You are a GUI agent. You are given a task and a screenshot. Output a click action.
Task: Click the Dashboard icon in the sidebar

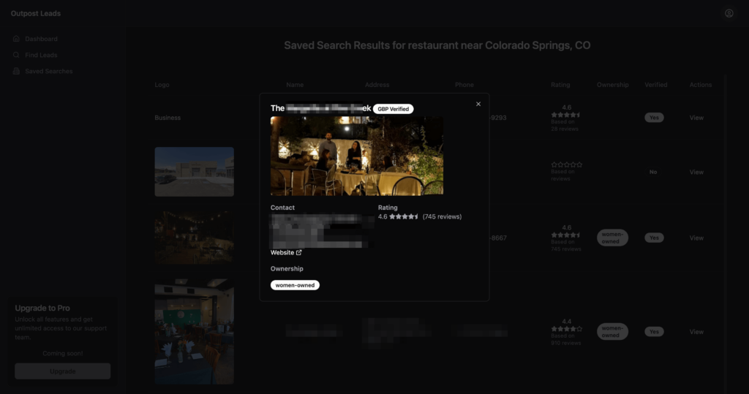coord(17,39)
